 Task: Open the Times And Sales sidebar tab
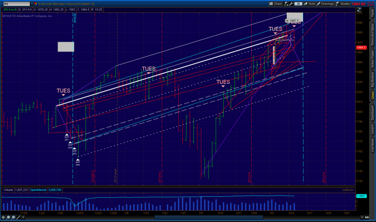coord(372,35)
